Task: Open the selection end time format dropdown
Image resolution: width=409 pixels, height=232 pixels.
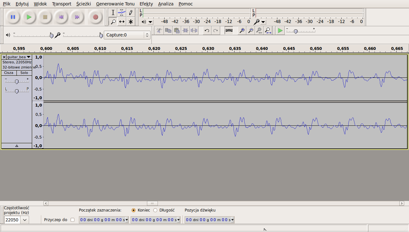Action: (x=179, y=220)
